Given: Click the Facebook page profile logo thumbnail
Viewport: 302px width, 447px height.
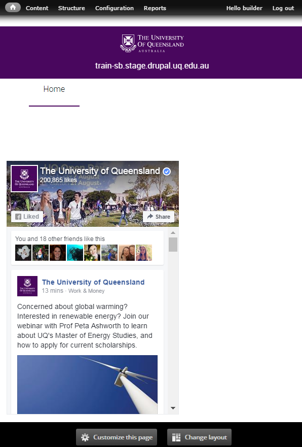Looking at the screenshot, I should coord(24,179).
